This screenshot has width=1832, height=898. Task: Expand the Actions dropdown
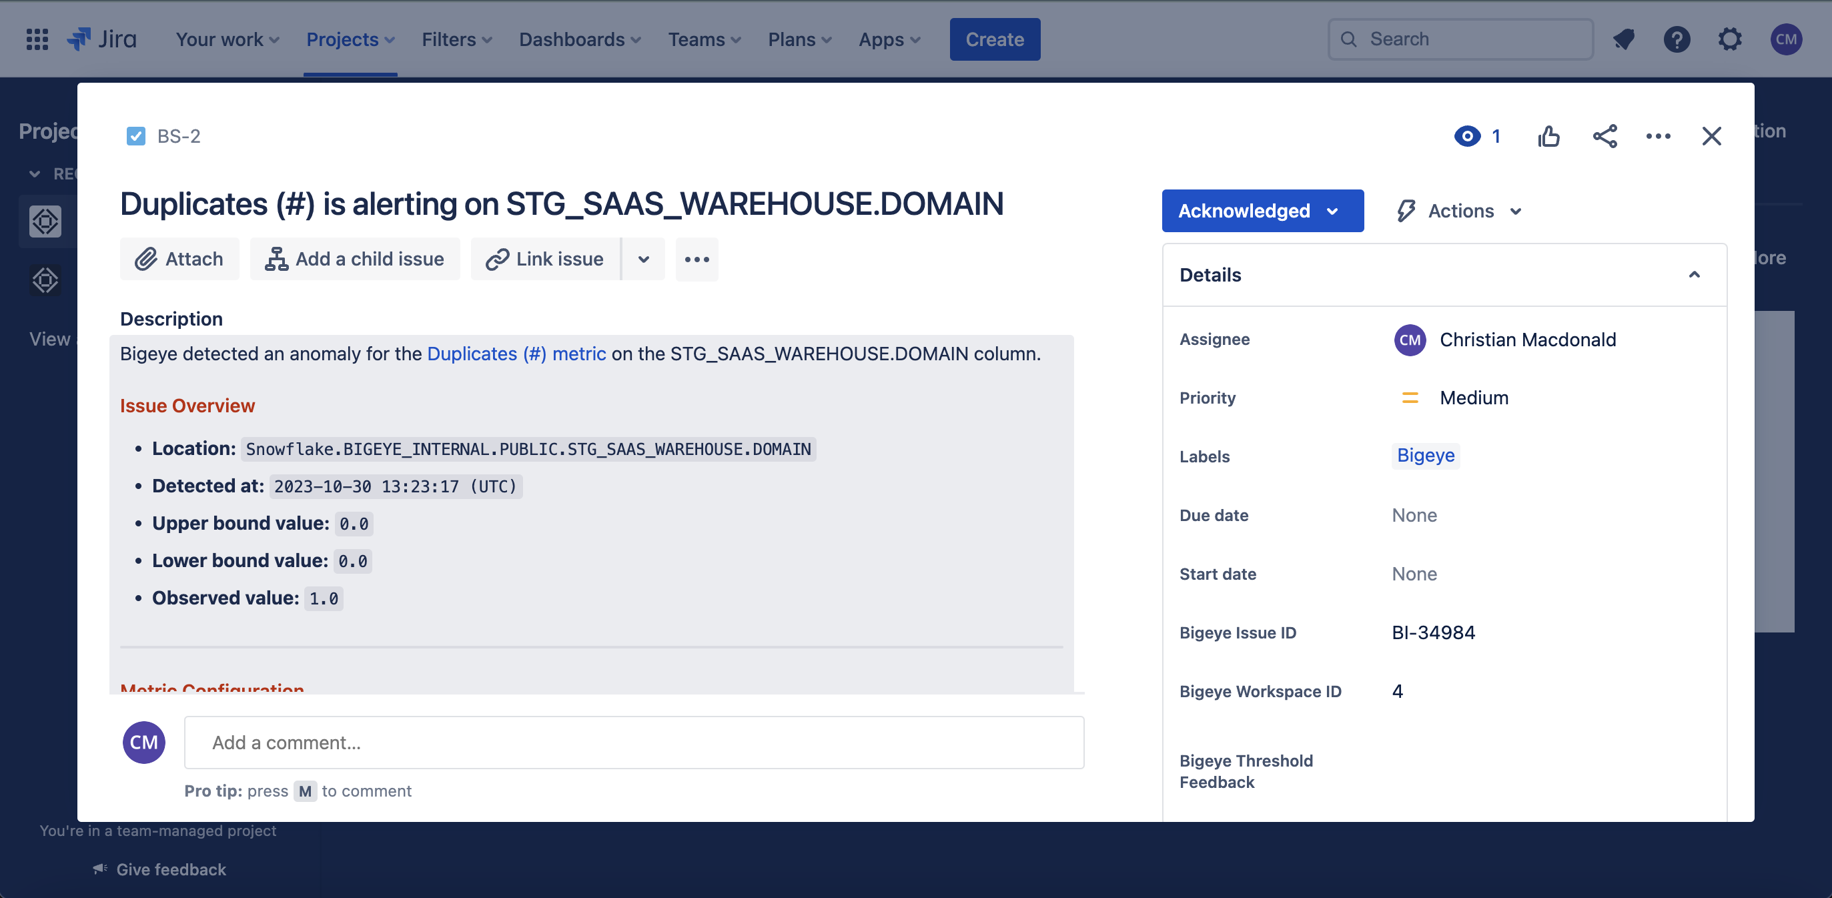[1457, 210]
